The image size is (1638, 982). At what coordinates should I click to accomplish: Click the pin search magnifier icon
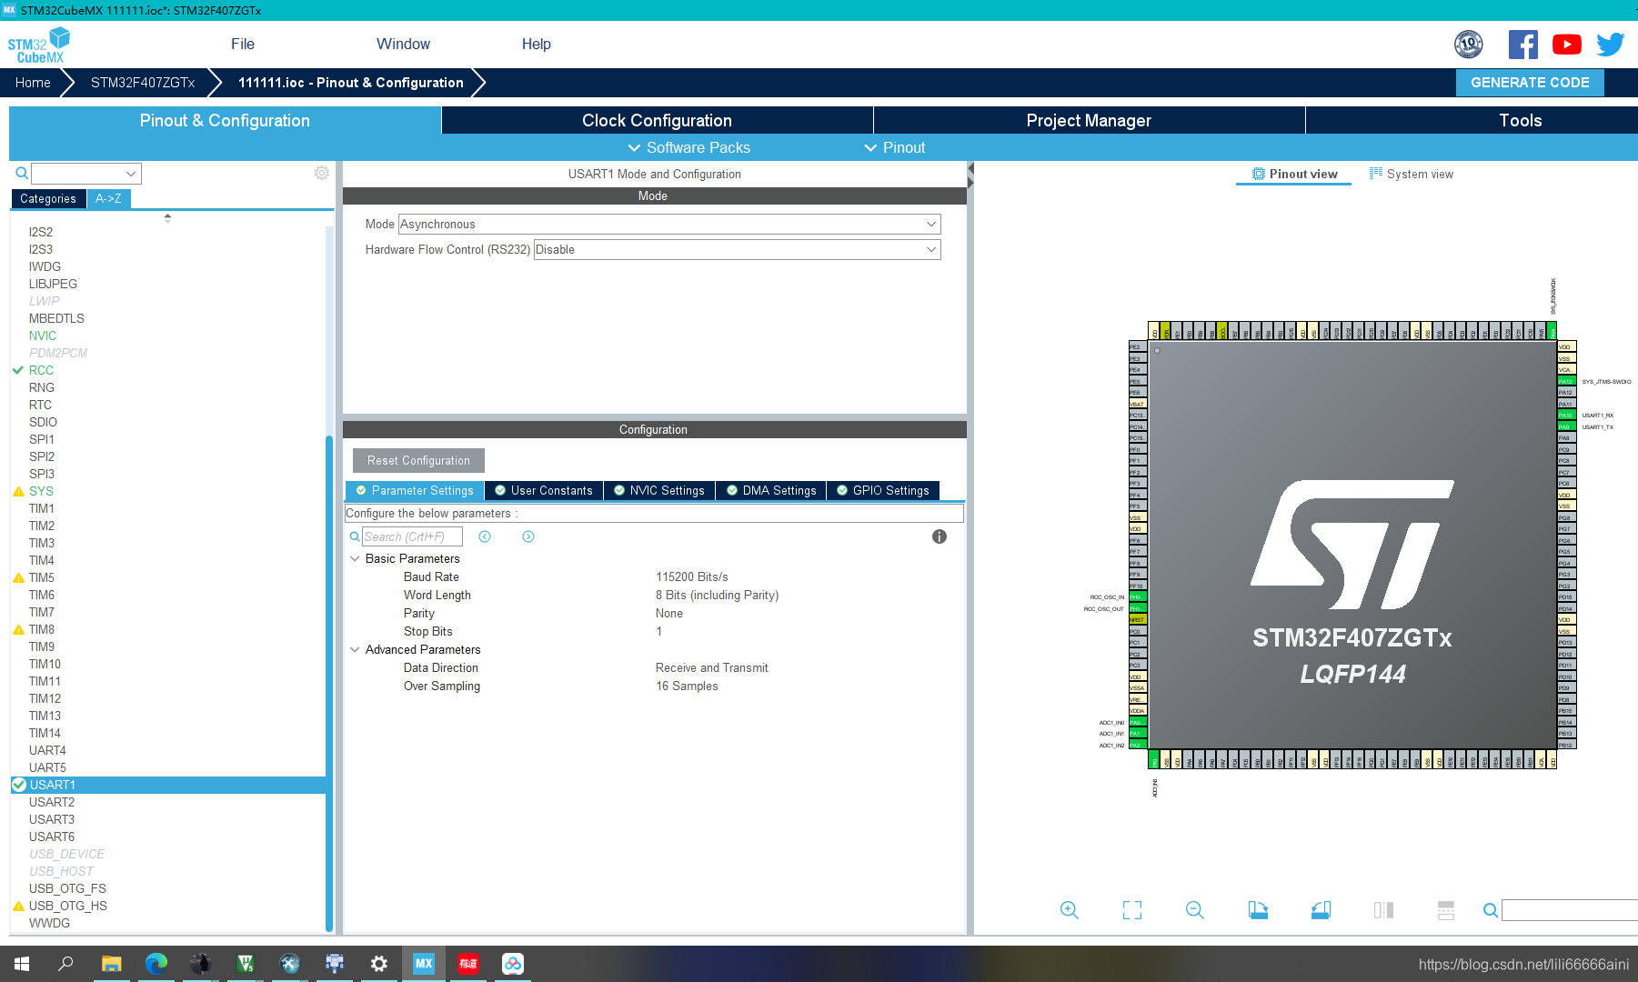1491,910
